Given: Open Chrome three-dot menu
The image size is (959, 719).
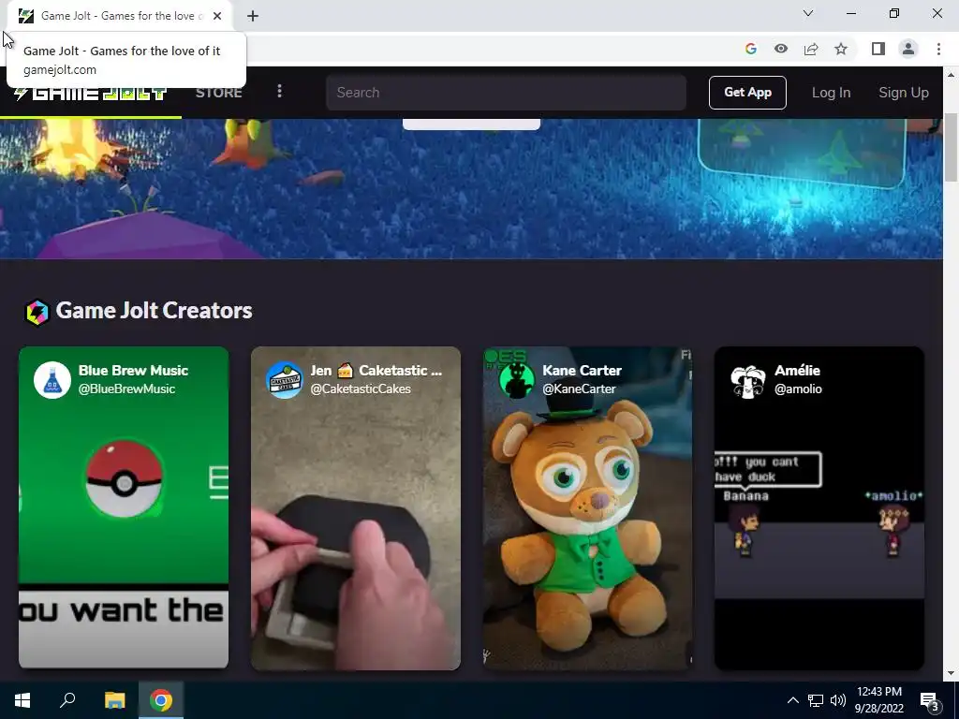Looking at the screenshot, I should (x=938, y=49).
